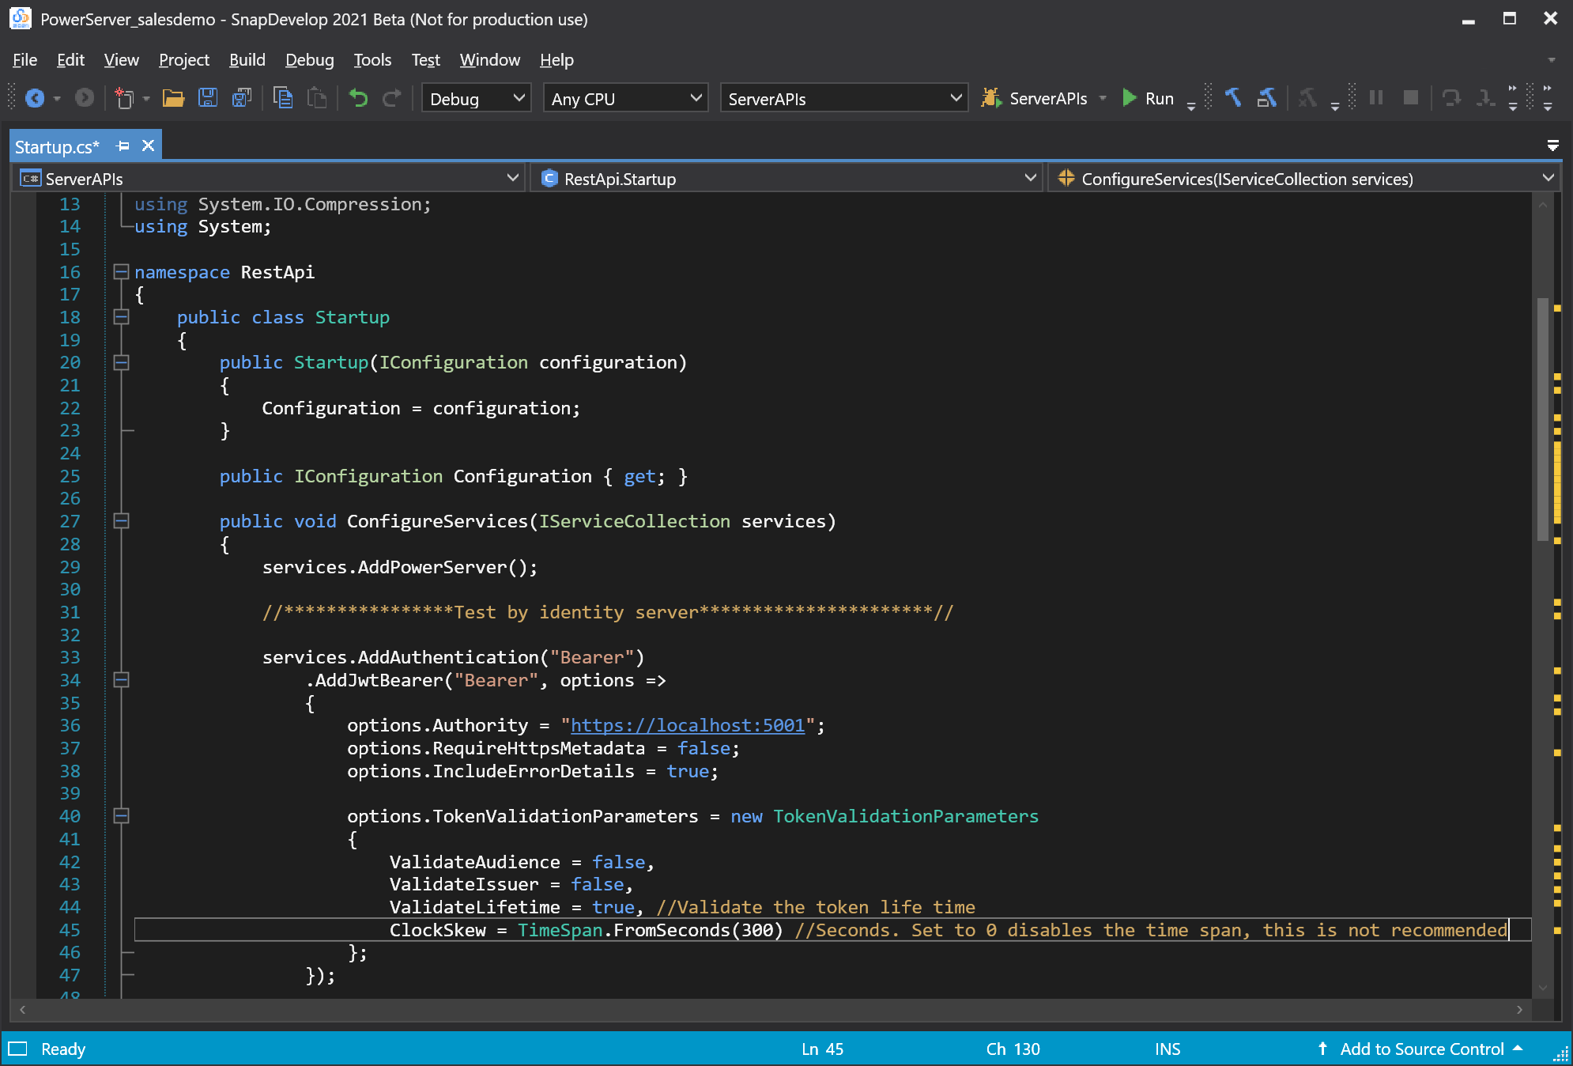1573x1066 pixels.
Task: Stop debugging with the square stop icon
Action: click(x=1411, y=98)
